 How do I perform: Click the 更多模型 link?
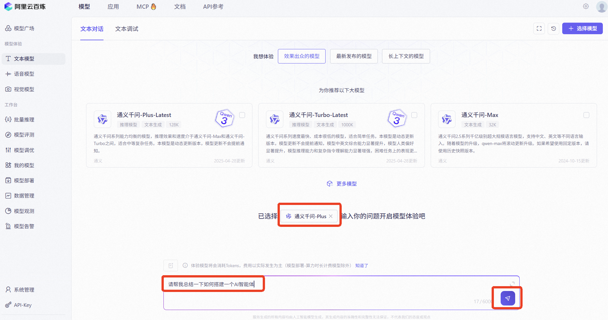[x=342, y=184]
